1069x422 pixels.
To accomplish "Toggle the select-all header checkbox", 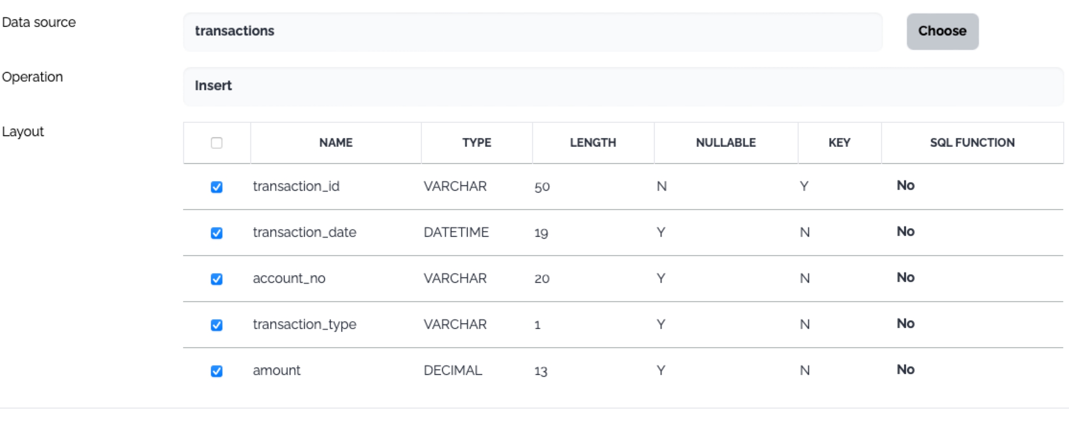I will click(217, 143).
